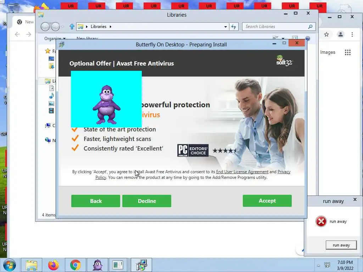Accept the Avast Free Antivirus offer
363x272 pixels.
[x=267, y=201]
